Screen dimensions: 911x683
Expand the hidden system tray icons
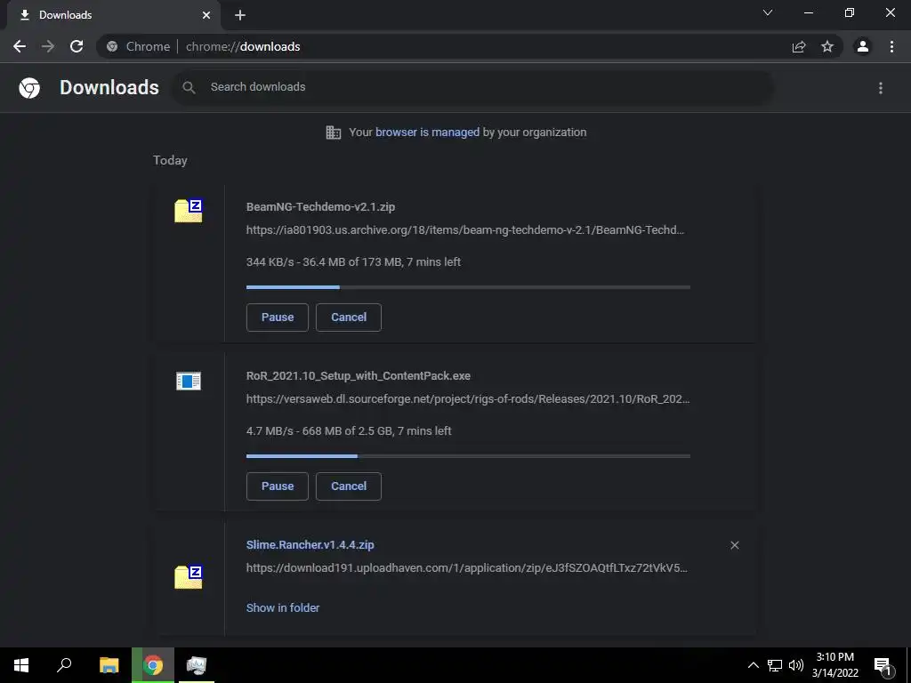753,665
